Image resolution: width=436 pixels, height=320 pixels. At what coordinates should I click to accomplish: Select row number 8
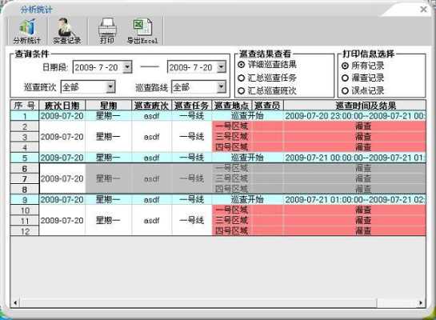pos(25,190)
